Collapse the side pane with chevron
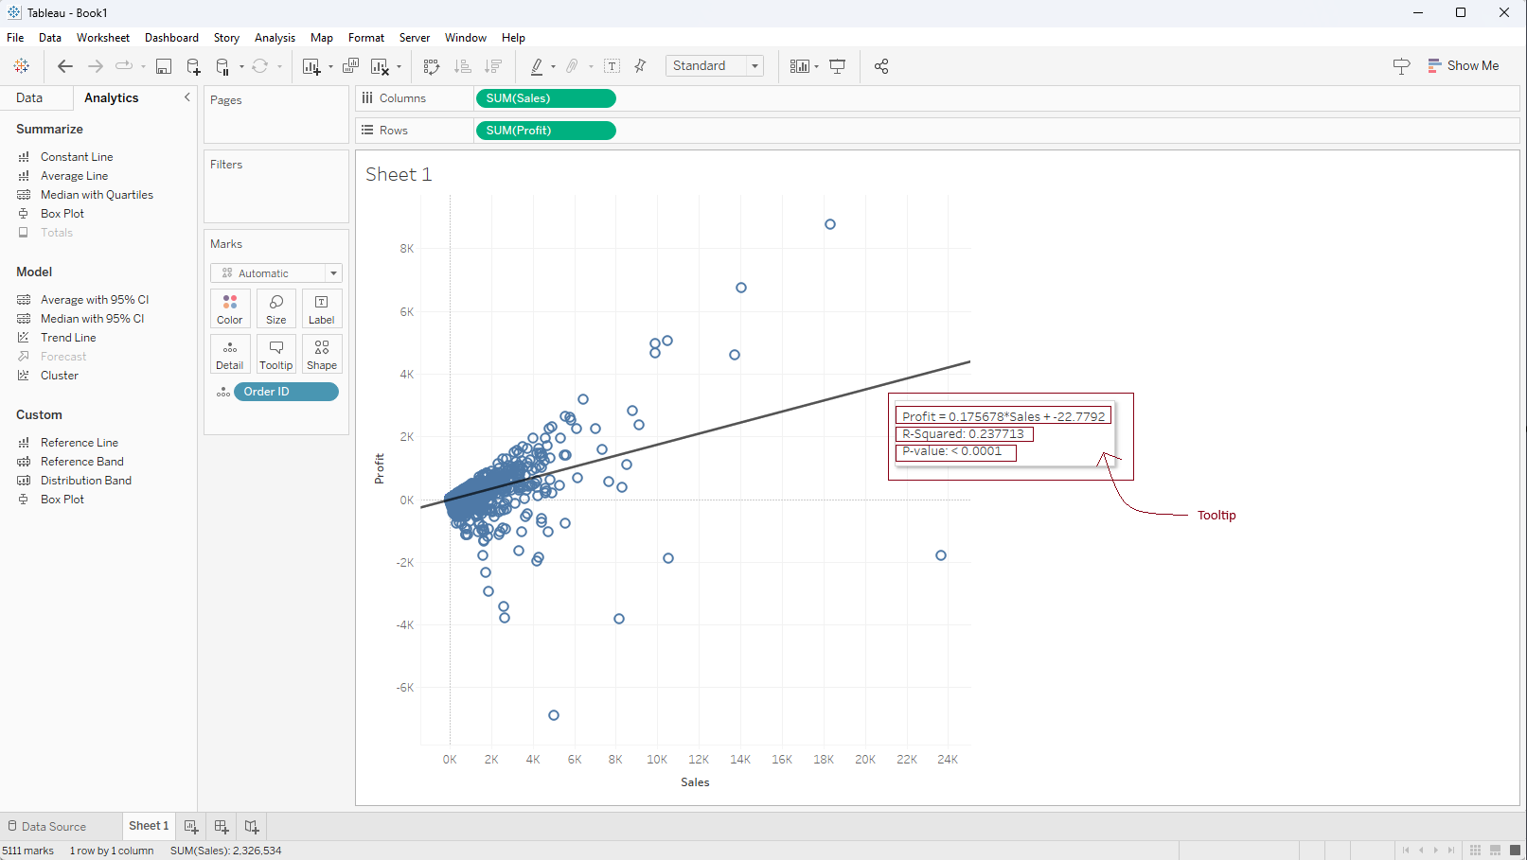Image resolution: width=1527 pixels, height=860 pixels. coord(187,97)
